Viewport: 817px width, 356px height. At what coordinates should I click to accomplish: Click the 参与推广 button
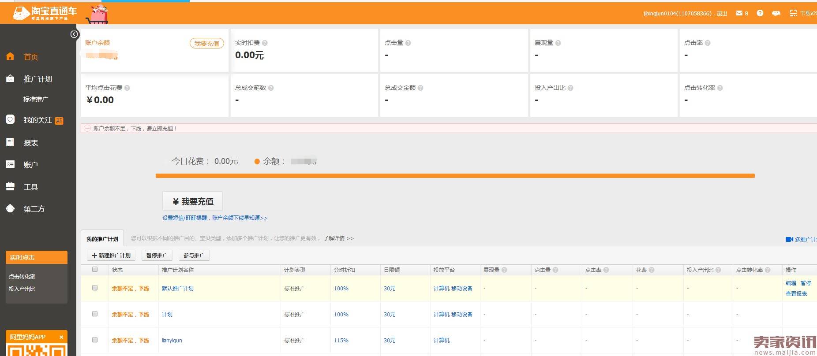click(194, 255)
